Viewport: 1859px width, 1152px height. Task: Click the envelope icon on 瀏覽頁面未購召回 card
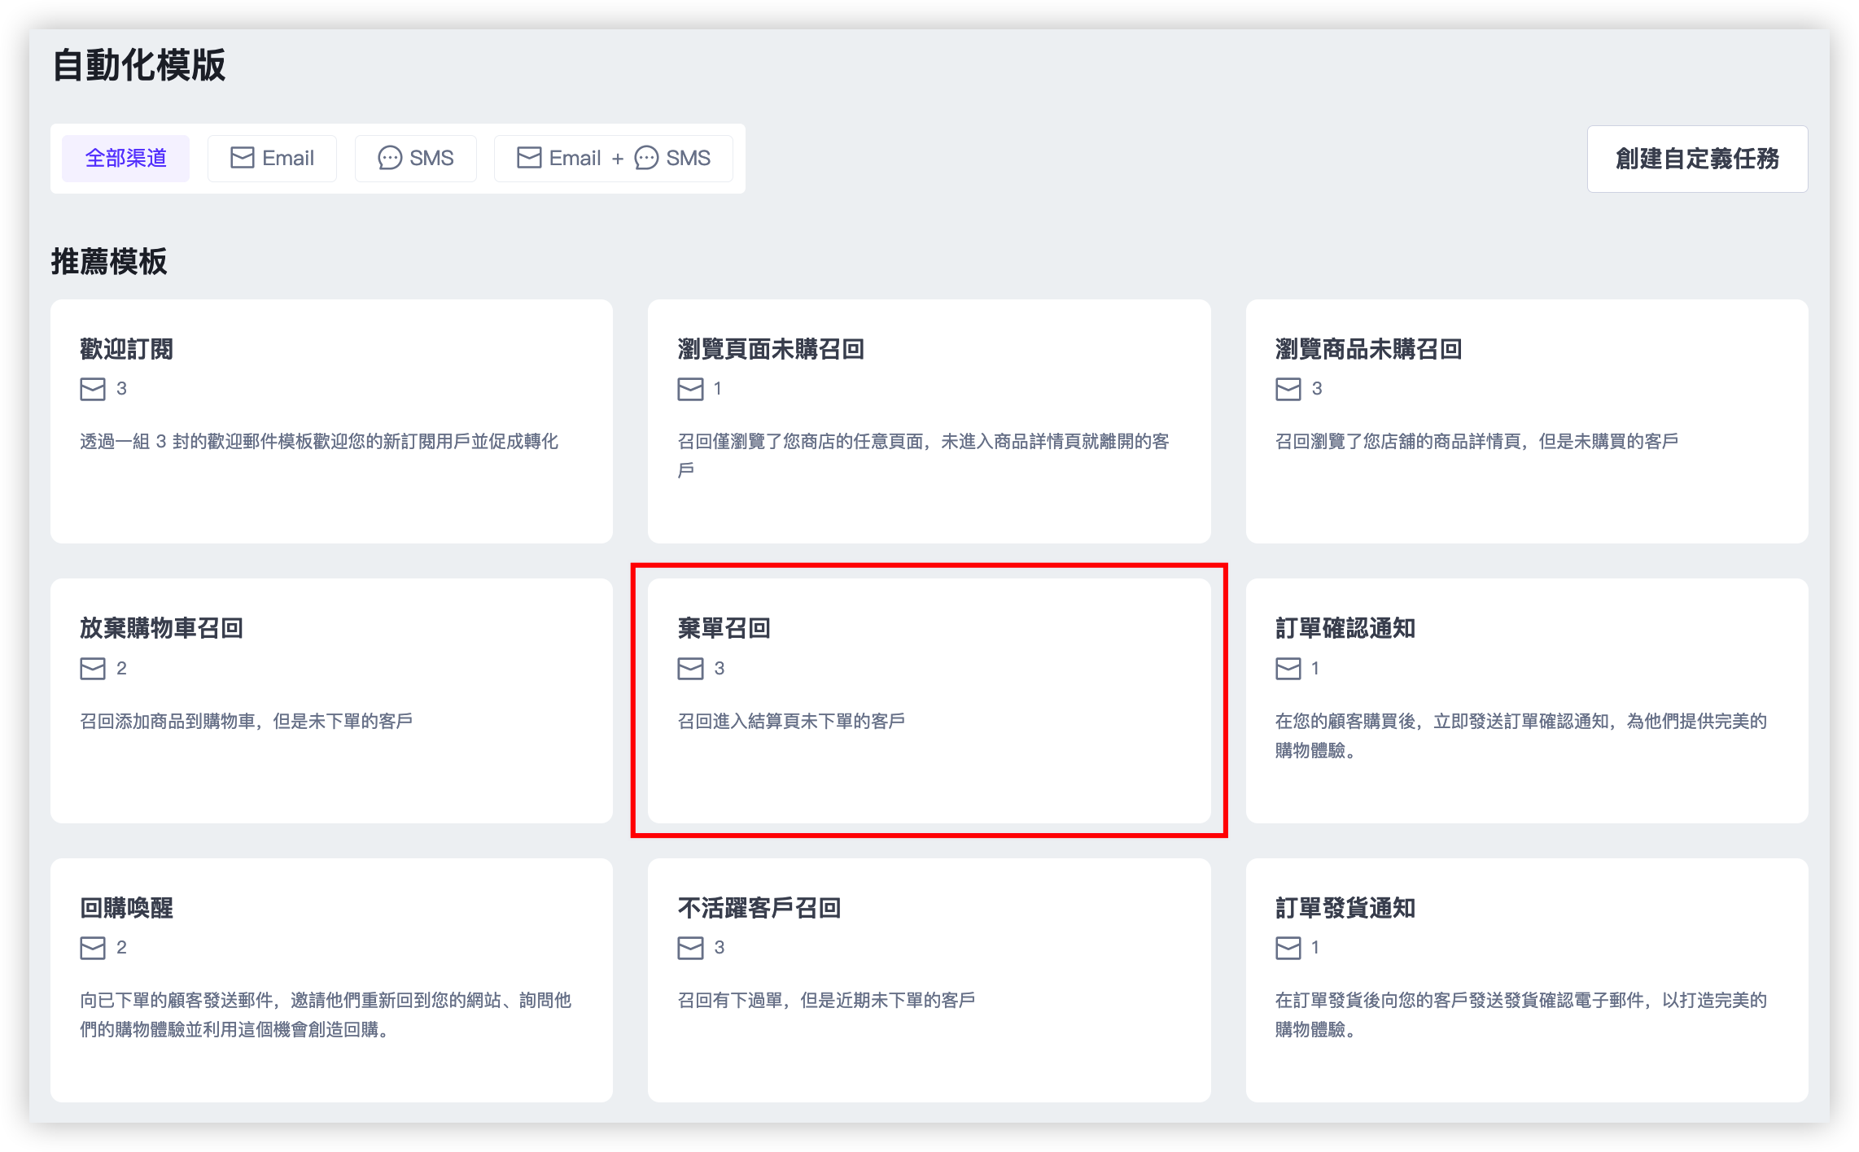[x=690, y=389]
